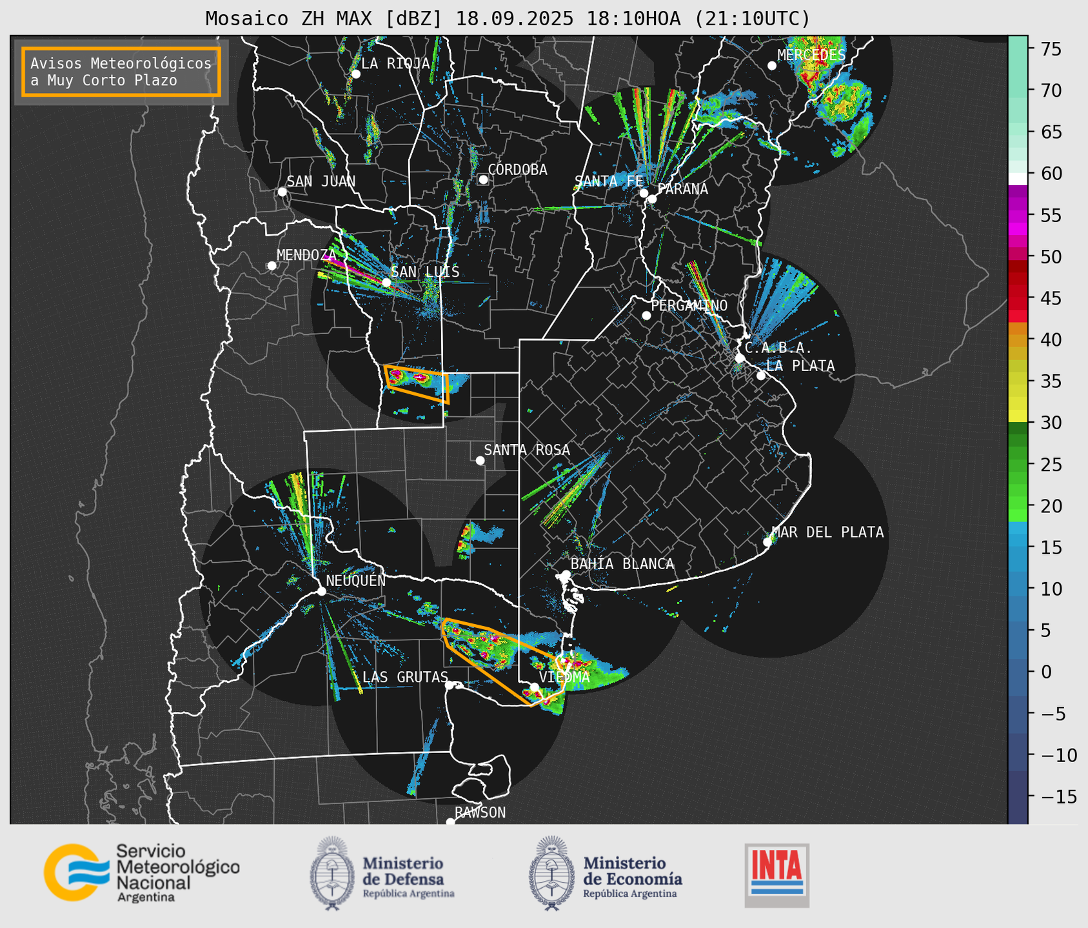Screen dimensions: 1088x928
Task: Select the Neuquén city marker dot
Action: tap(321, 591)
